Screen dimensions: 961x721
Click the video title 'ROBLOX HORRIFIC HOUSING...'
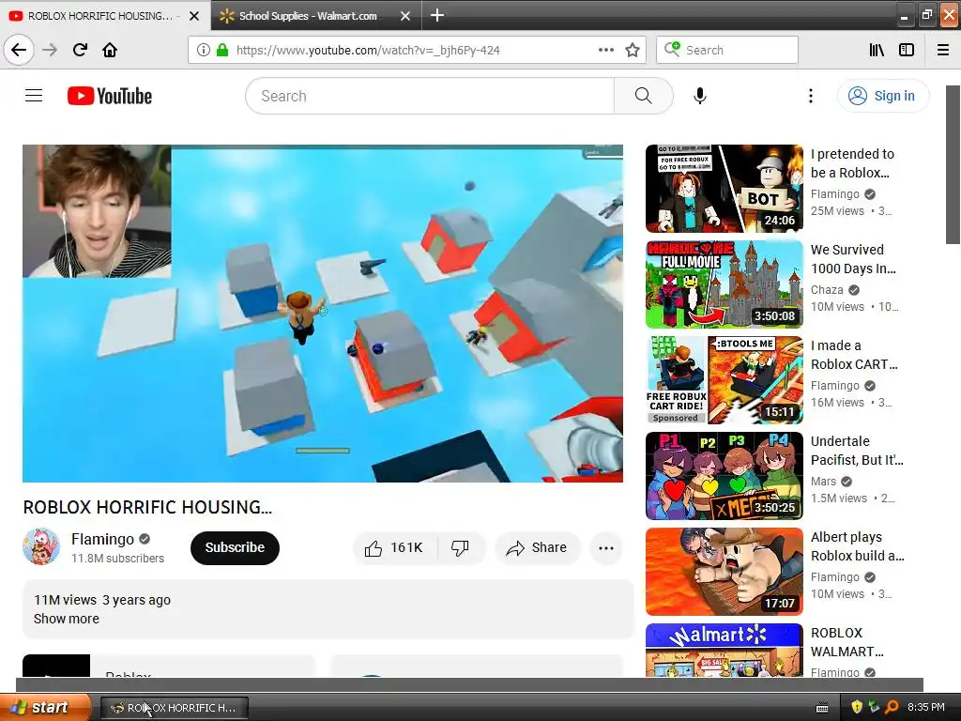147,507
